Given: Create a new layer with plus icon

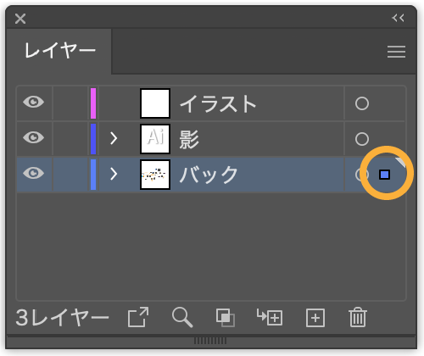Looking at the screenshot, I should pos(315,318).
